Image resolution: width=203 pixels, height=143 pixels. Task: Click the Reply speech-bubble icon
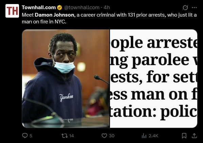(x=25, y=136)
